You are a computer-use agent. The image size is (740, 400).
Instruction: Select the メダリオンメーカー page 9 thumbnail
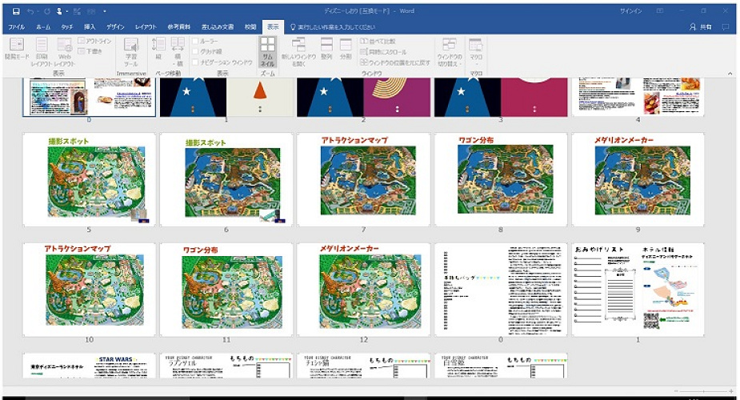tap(638, 178)
